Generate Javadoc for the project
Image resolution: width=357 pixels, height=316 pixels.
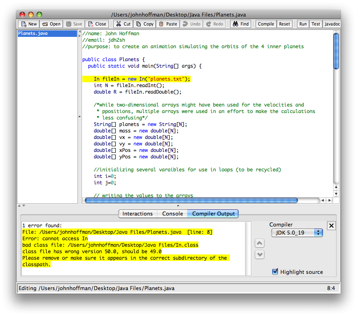[x=332, y=24]
